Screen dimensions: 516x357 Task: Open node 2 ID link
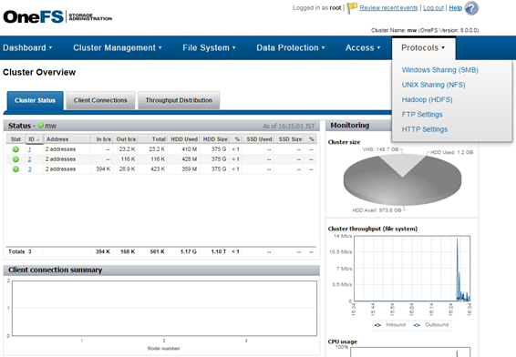tap(29, 159)
